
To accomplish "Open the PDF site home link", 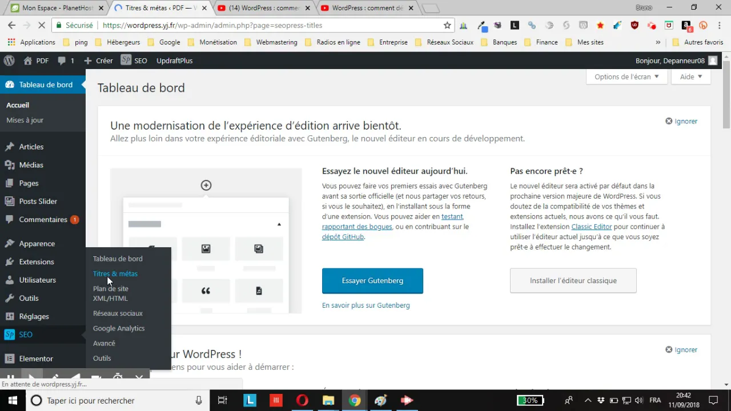I will coord(36,61).
